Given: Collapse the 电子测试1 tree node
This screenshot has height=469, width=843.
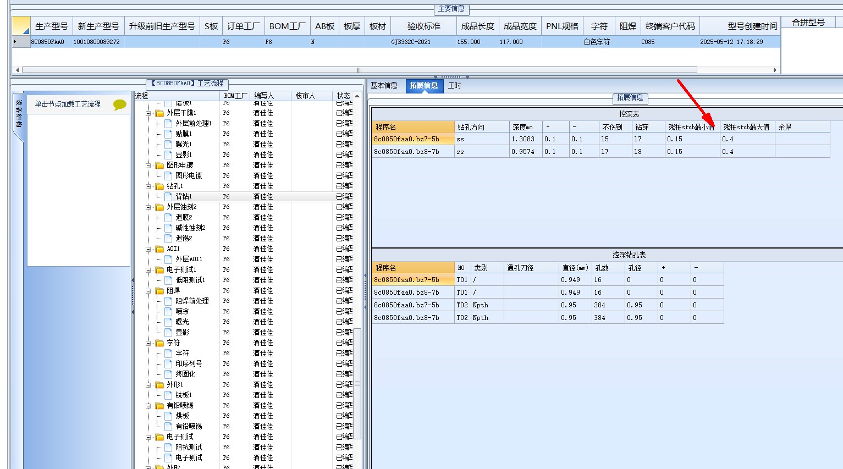Looking at the screenshot, I should [148, 270].
